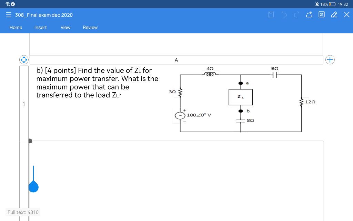
Task: Click the document title 308_Final exam dec 2020
Action: point(44,15)
